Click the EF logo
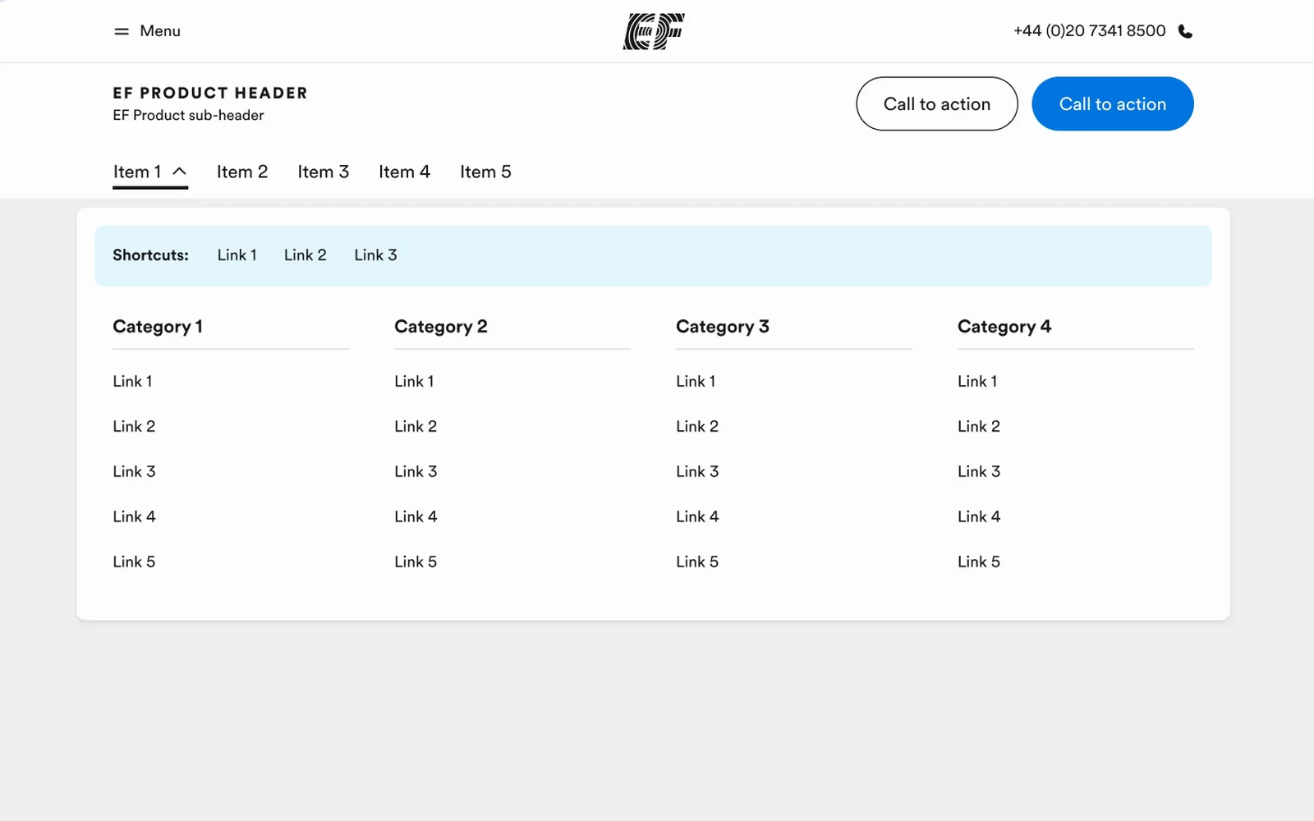Viewport: 1314px width, 821px height. [654, 31]
